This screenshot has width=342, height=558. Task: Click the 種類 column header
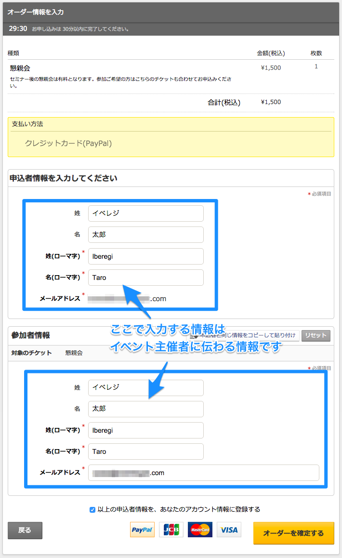[13, 53]
